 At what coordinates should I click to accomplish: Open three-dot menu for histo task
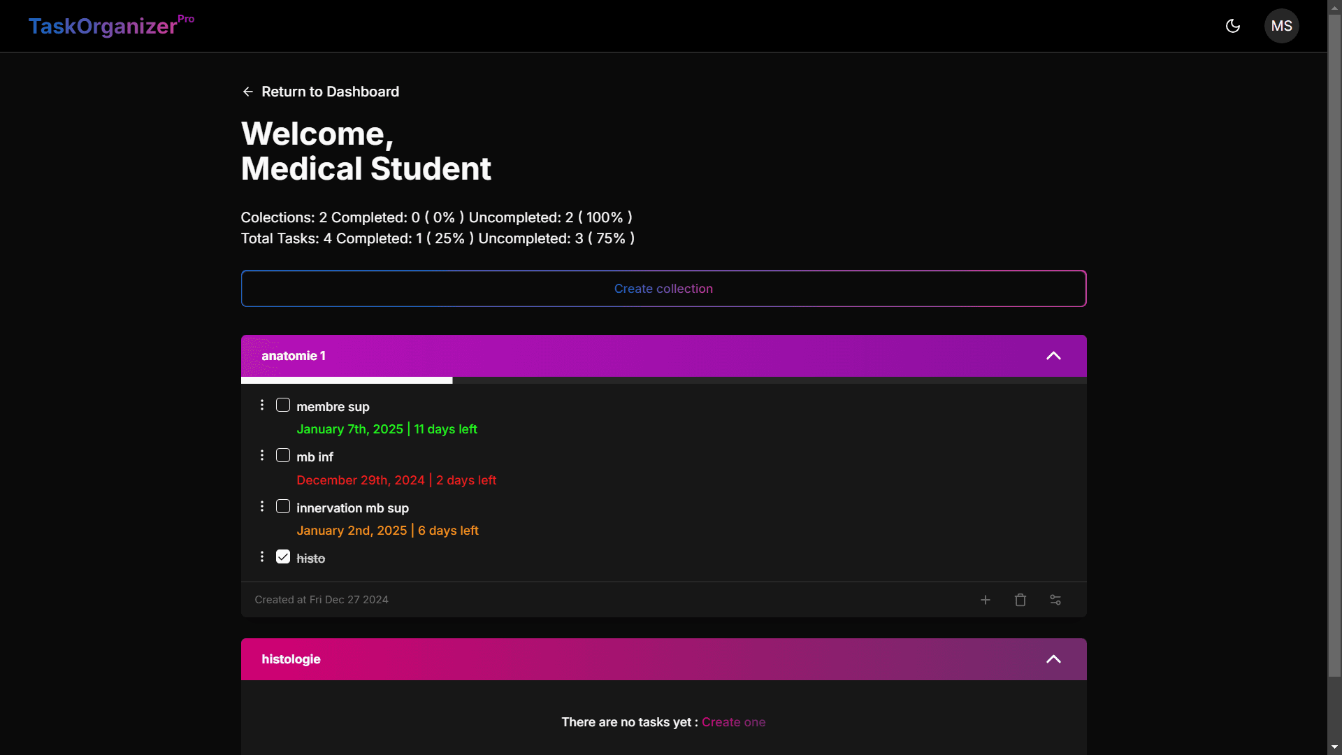click(x=262, y=557)
